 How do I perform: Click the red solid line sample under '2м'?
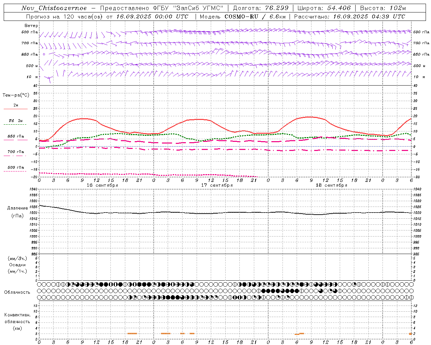click(x=15, y=109)
